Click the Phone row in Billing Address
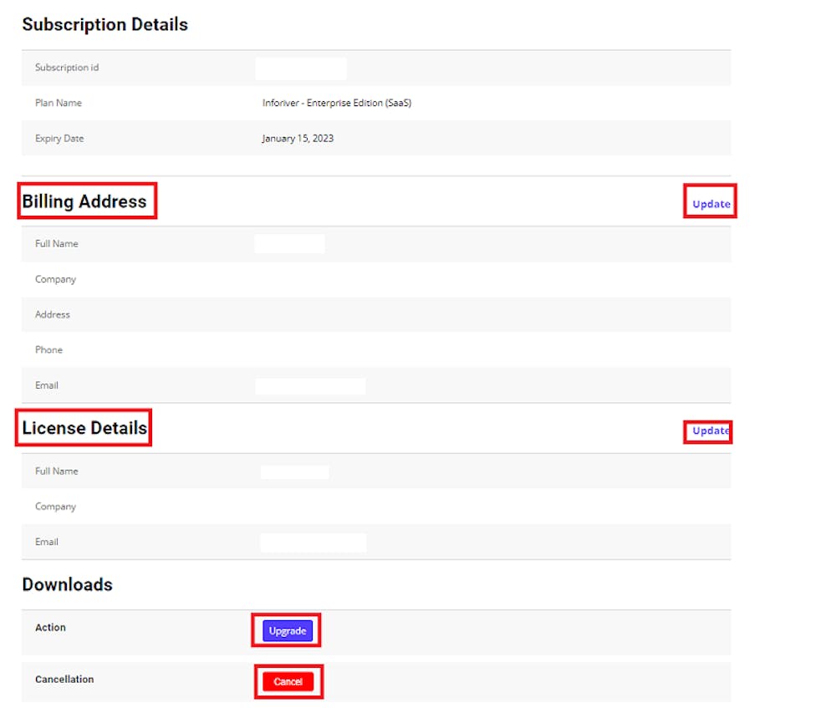The image size is (836, 708). (x=48, y=349)
